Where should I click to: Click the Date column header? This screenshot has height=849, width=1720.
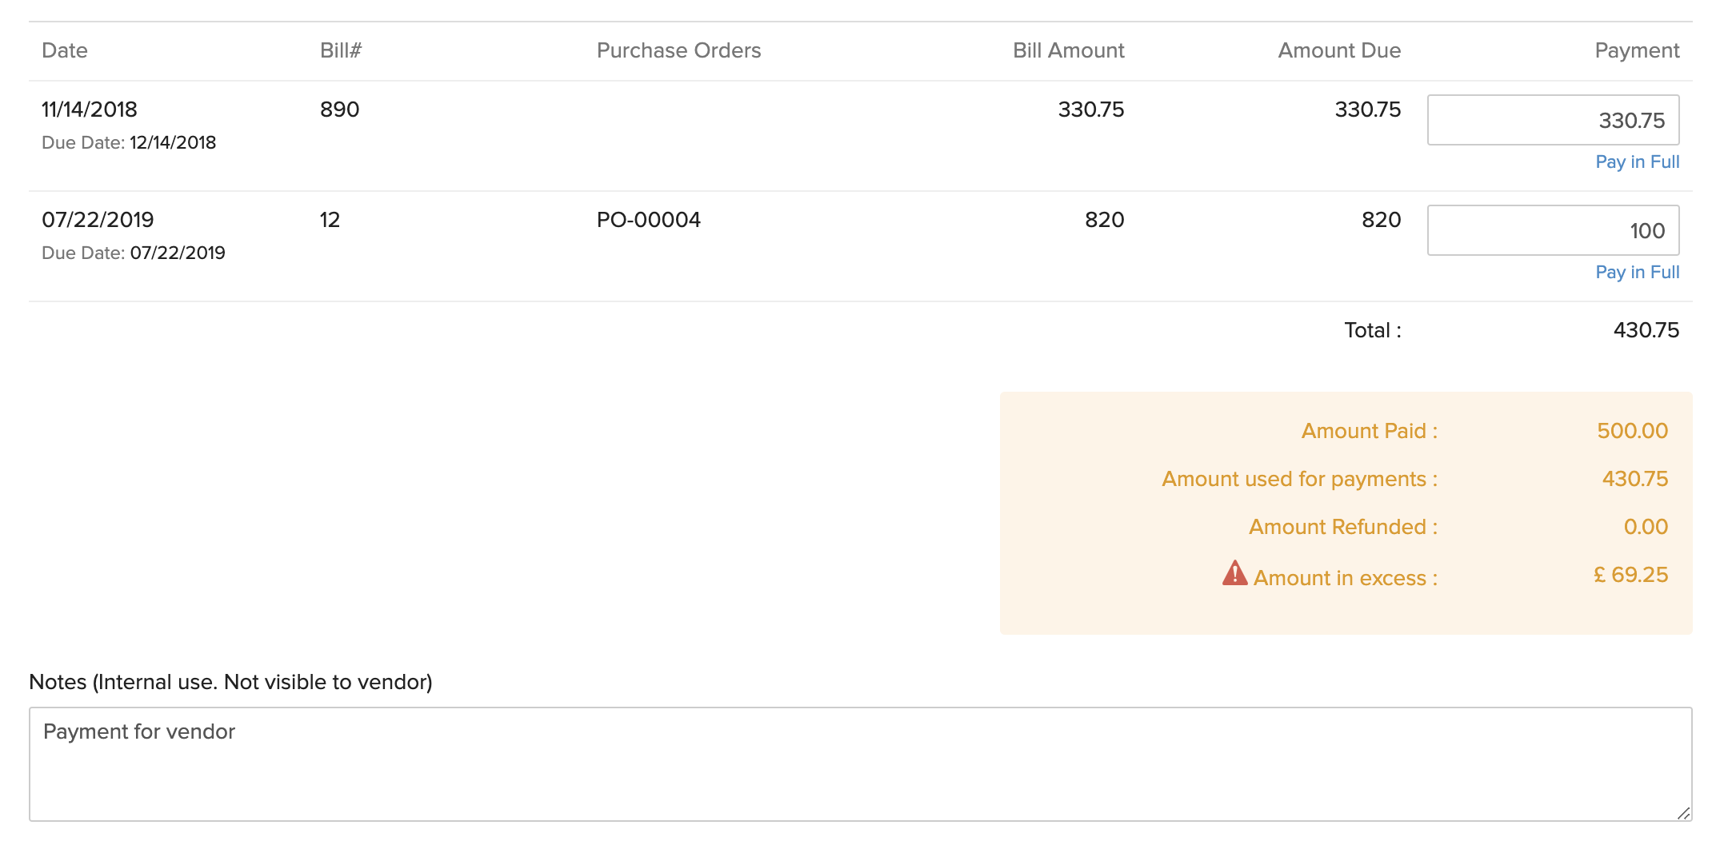(x=65, y=51)
